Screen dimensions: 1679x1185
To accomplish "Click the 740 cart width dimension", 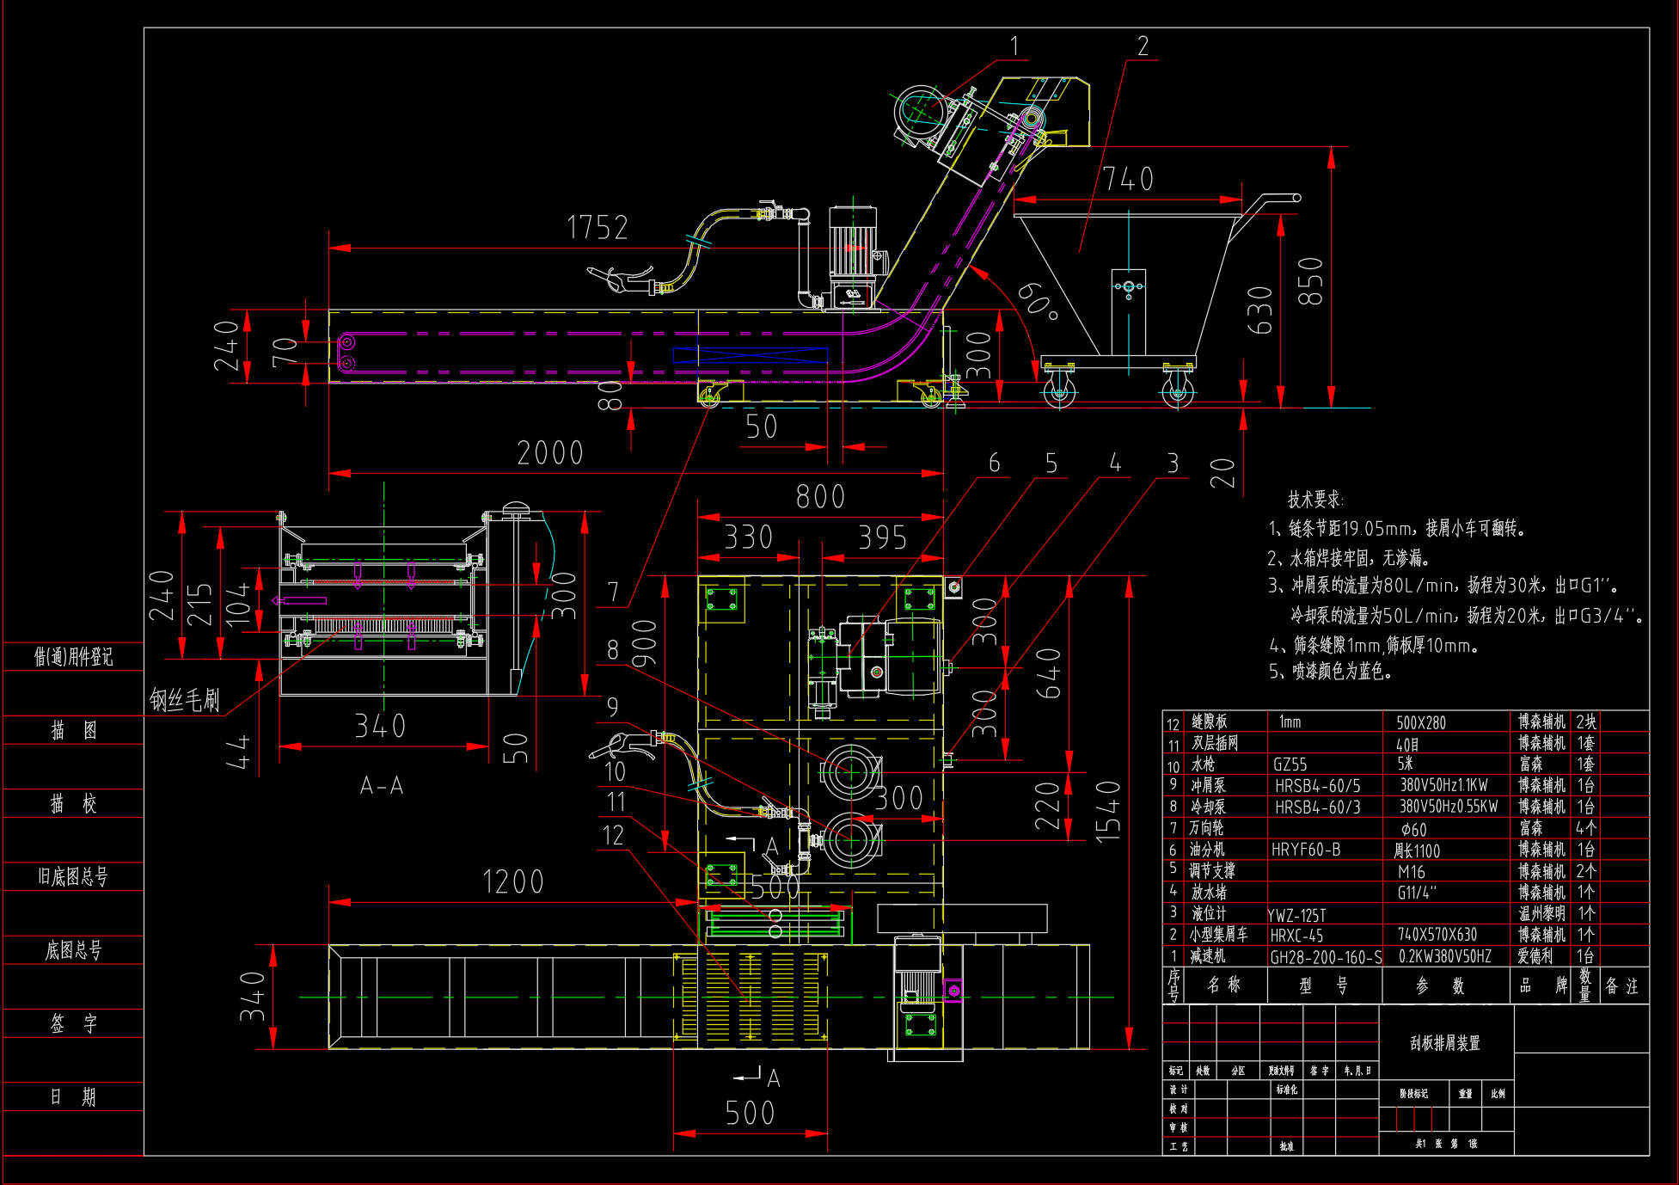I will click(1128, 180).
